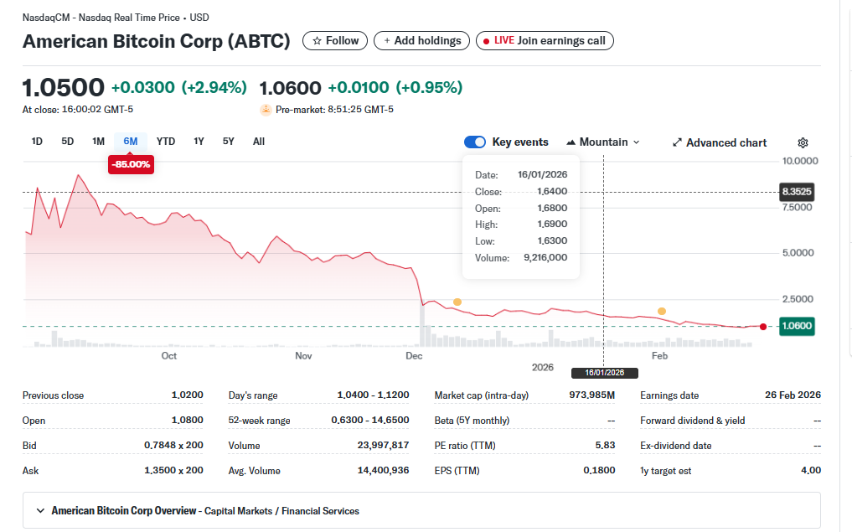Click the star icon in the Follow button
Screen dimensions: 852x532
tap(317, 40)
